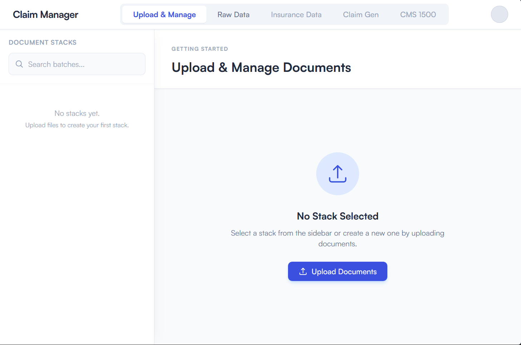
Task: Click the upload arrow icon on the blue button
Action: pos(303,271)
